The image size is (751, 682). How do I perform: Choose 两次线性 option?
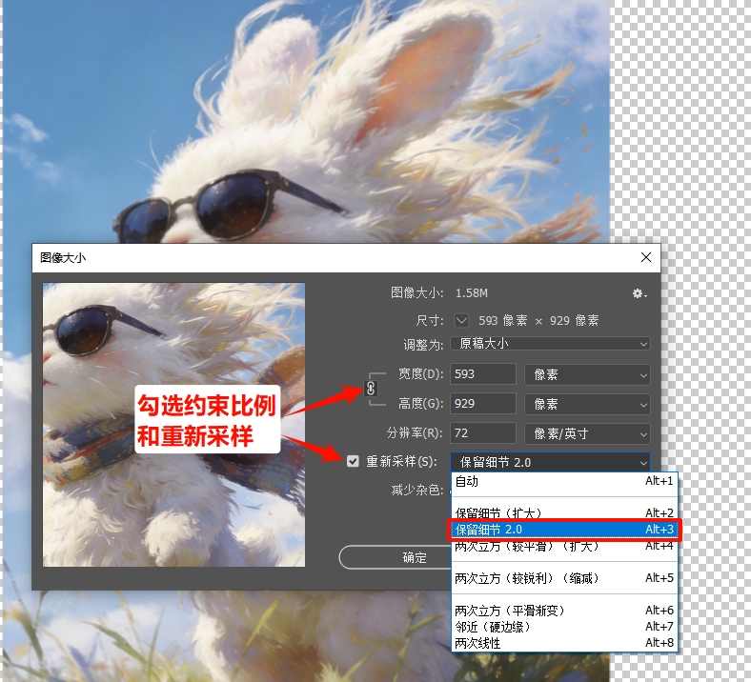coord(564,643)
